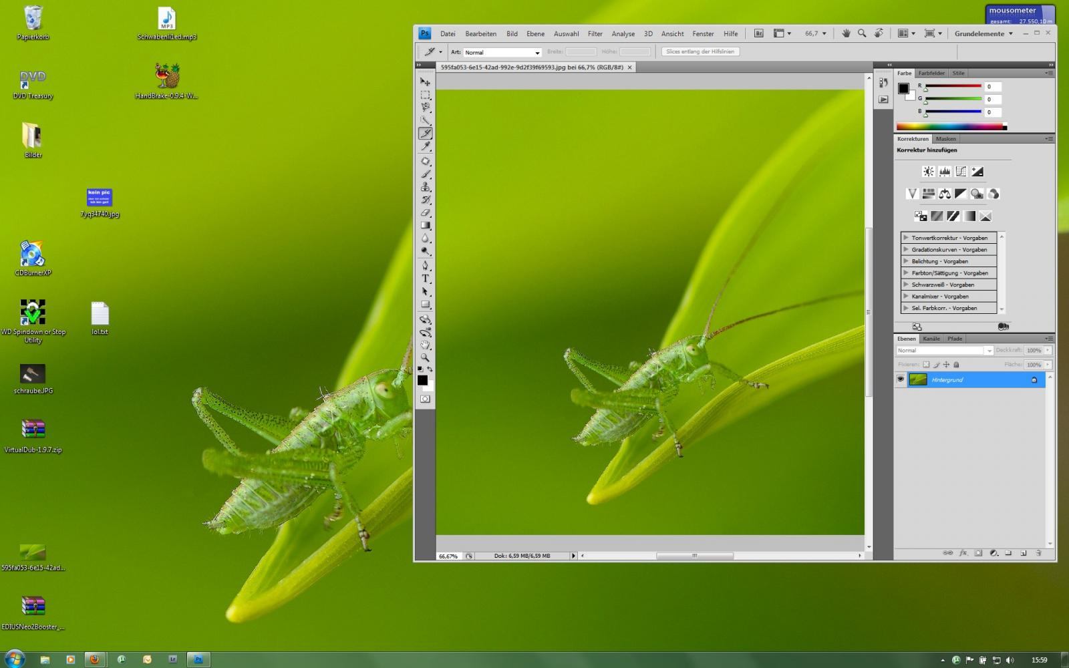The image size is (1069, 668).
Task: Open layer style fx menu
Action: click(x=963, y=553)
